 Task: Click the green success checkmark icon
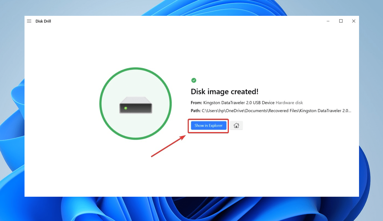click(x=194, y=80)
